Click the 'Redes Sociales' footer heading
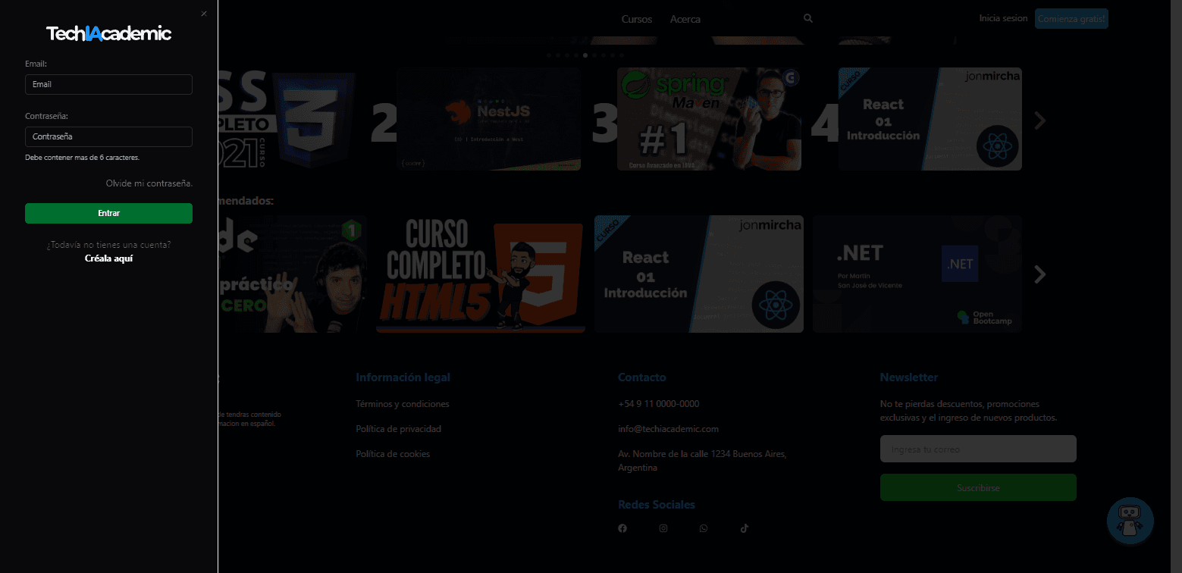The image size is (1182, 573). [657, 505]
